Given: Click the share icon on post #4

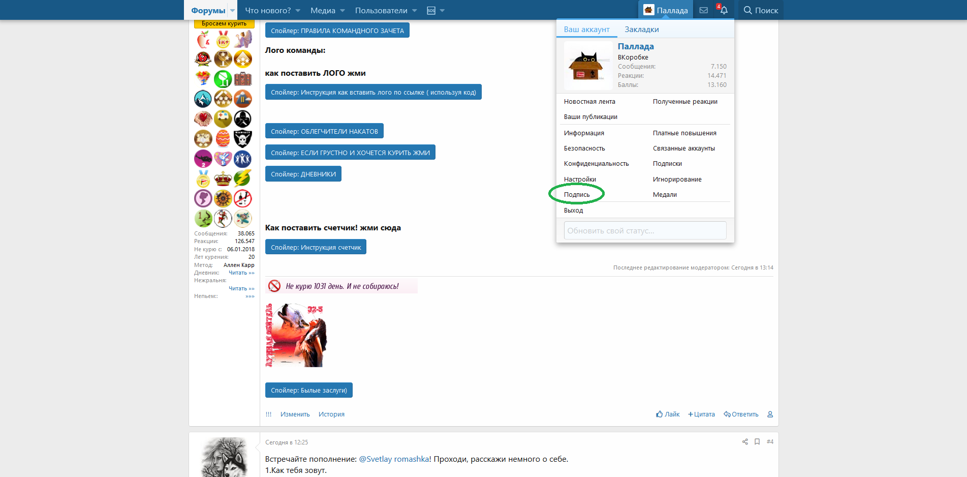Looking at the screenshot, I should pos(745,442).
